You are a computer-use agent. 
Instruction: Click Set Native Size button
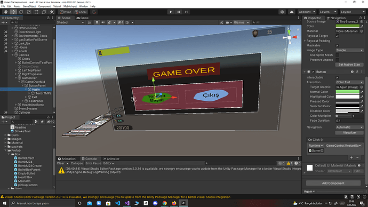click(349, 65)
